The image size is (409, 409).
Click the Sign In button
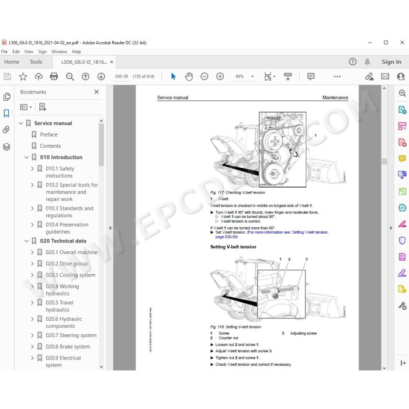click(x=391, y=62)
